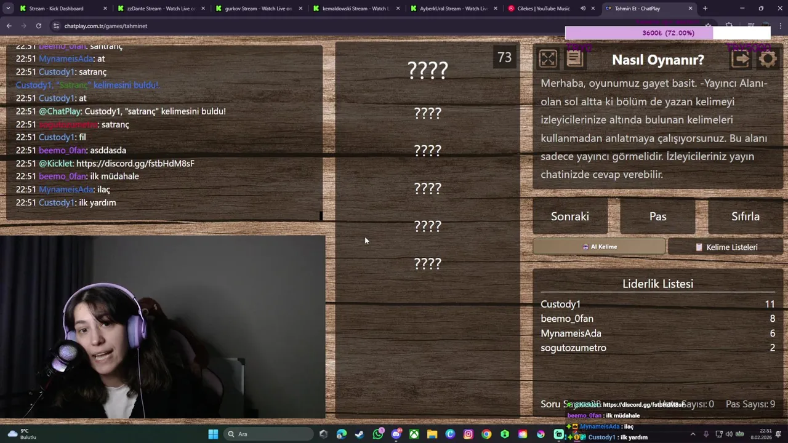This screenshot has height=443, width=788.
Task: Open the notes/document icon beside fullscreen
Action: coord(574,59)
